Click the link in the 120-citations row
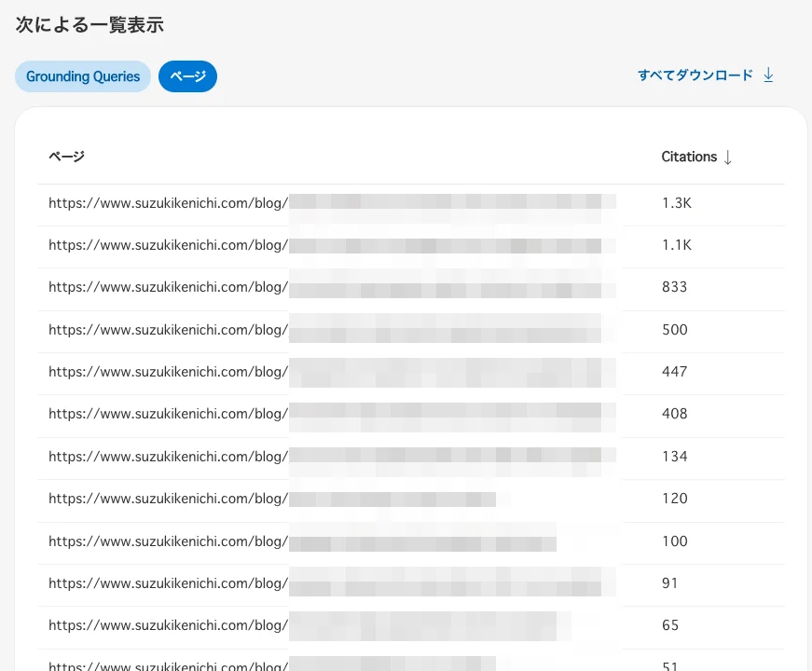The width and height of the screenshot is (812, 671). point(168,499)
